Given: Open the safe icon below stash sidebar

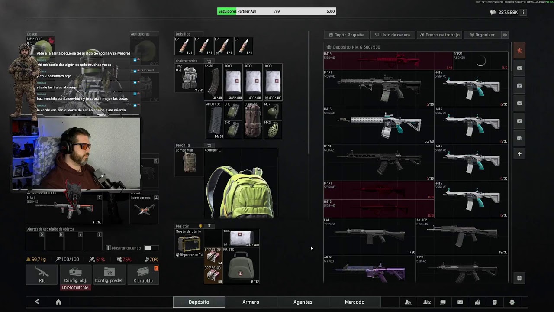Looking at the screenshot, I should pyautogui.click(x=519, y=278).
